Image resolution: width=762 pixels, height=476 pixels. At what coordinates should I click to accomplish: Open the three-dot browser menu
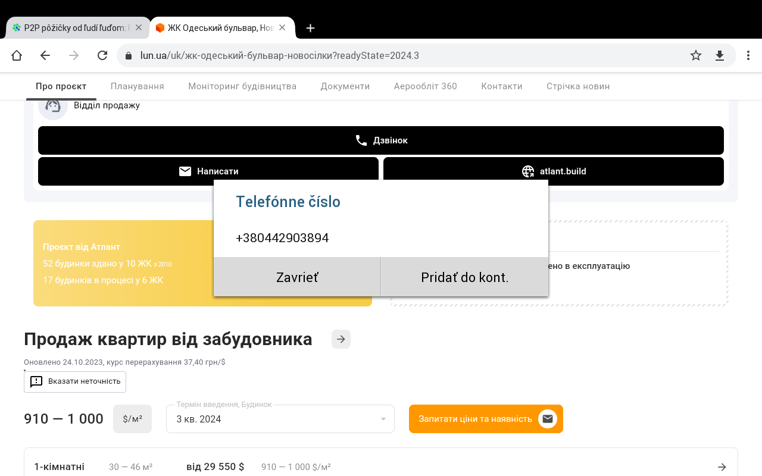748,55
